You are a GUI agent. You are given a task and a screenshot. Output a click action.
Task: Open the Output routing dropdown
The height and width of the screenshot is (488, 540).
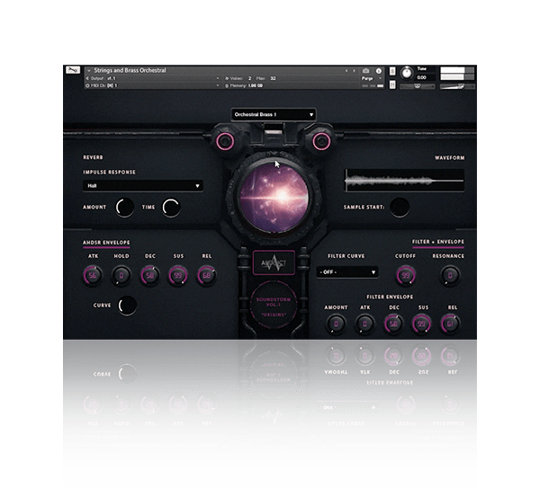(x=153, y=78)
